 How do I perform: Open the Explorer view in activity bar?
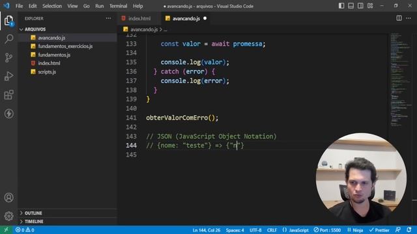[8, 21]
